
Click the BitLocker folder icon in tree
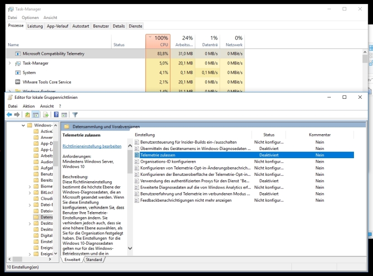(x=36, y=192)
